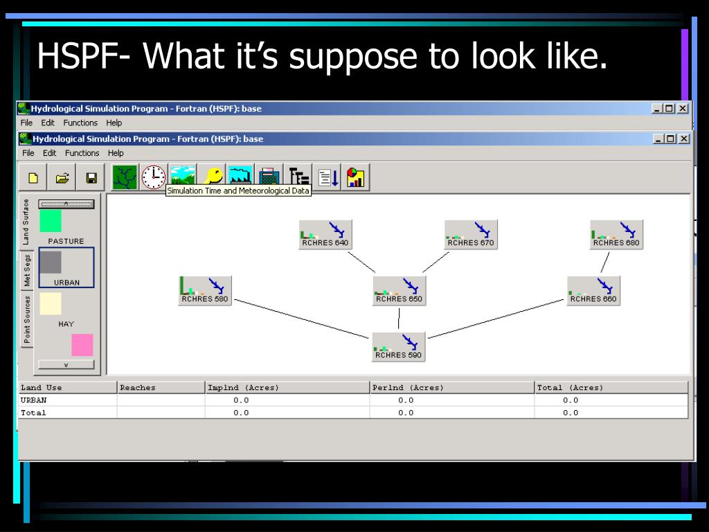Viewport: 709px width, 532px height.
Task: Click the calculator-style toolbar icon
Action: [x=269, y=175]
